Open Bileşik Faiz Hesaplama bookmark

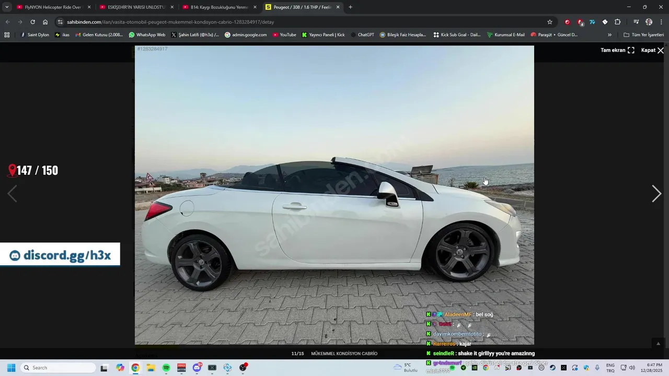(x=403, y=35)
